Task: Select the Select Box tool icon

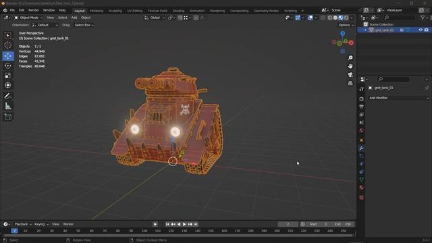Action: 7,35
